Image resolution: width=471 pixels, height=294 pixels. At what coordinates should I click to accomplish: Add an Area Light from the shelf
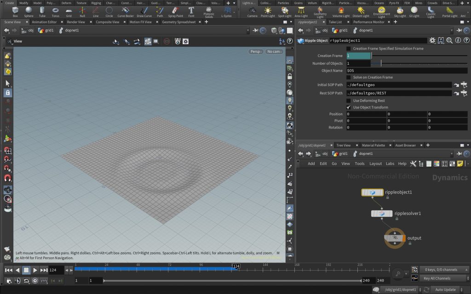301,12
